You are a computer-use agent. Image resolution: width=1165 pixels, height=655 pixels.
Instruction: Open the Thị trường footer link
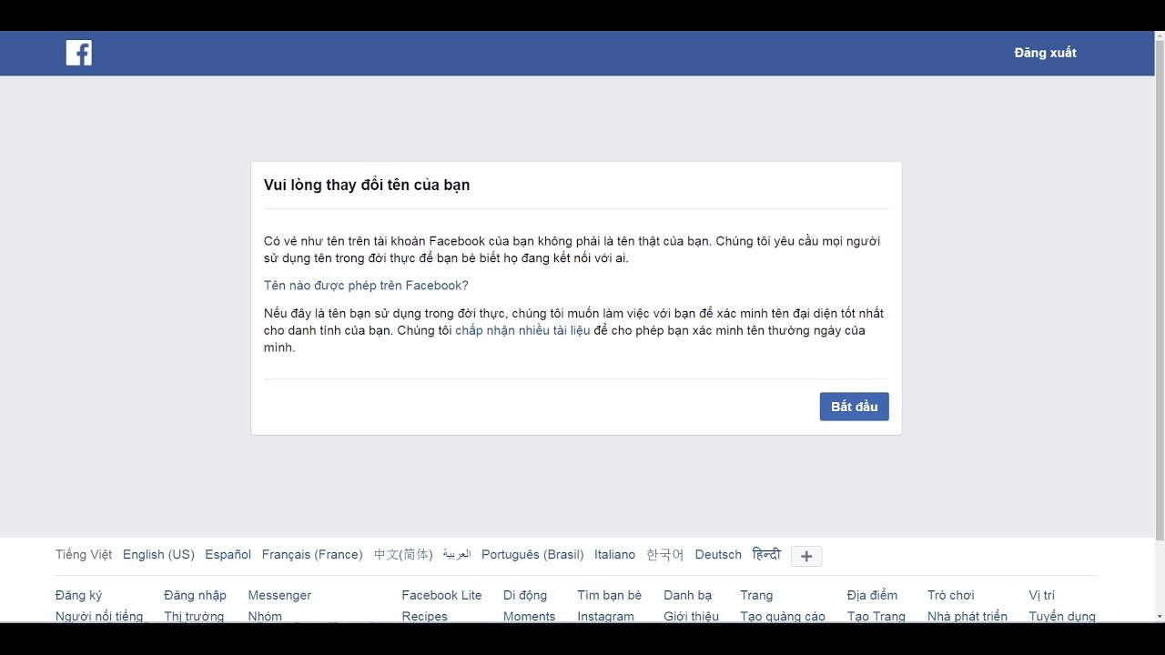point(194,616)
